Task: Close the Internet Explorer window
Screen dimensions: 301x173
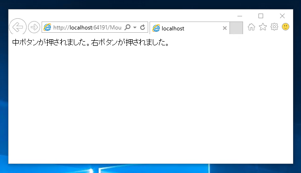Action: 282,16
